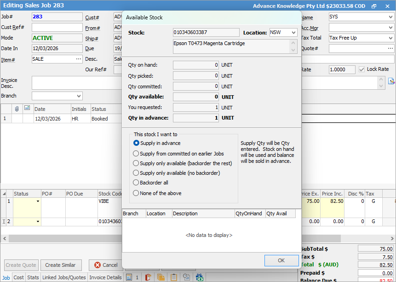Select Supply from committed on earlier Jobs
396x282 pixels.
click(136, 154)
